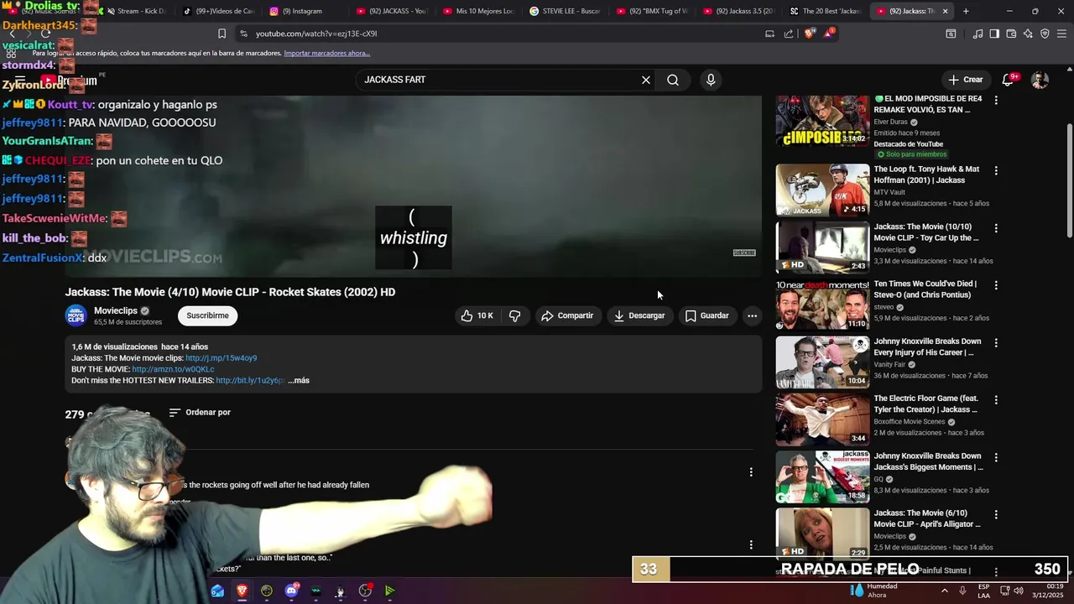Expand the description with ...más
The width and height of the screenshot is (1074, 604).
pyautogui.click(x=299, y=381)
